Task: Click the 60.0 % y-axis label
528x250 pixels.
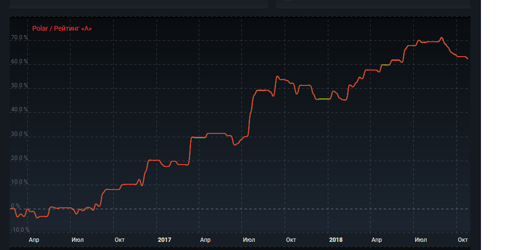Action: pyautogui.click(x=20, y=62)
